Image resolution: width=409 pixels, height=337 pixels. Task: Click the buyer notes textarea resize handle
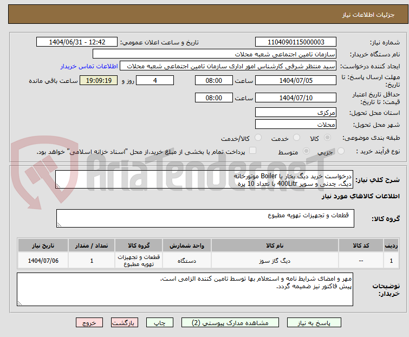click(20, 303)
